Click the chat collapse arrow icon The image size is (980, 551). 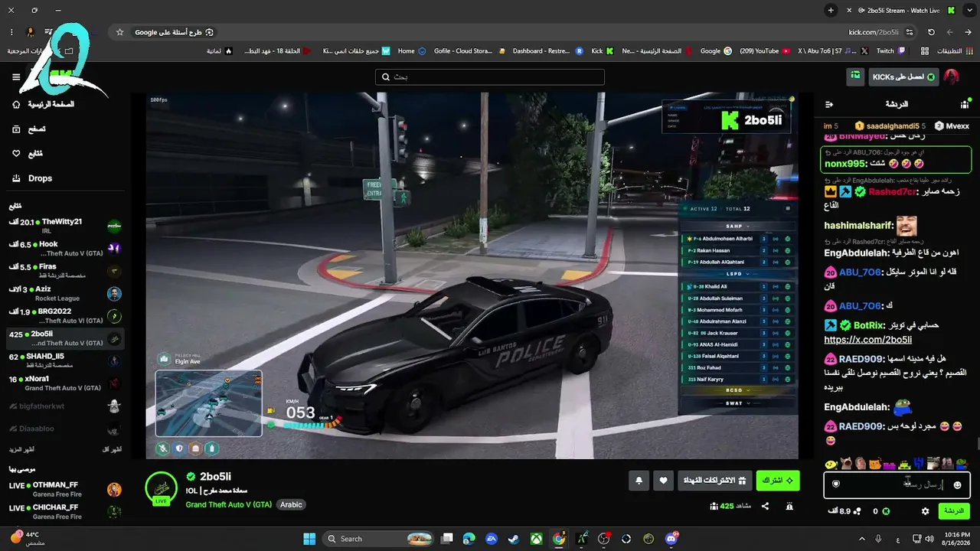[828, 104]
